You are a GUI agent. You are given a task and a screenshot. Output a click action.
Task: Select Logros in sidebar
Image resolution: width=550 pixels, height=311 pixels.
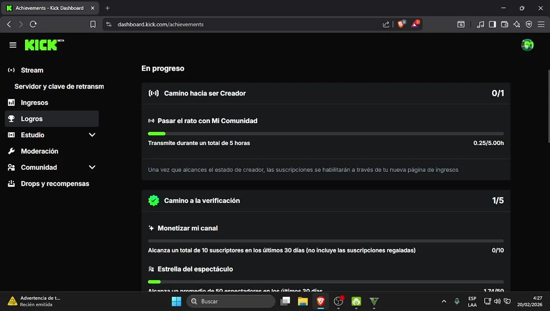(x=51, y=119)
